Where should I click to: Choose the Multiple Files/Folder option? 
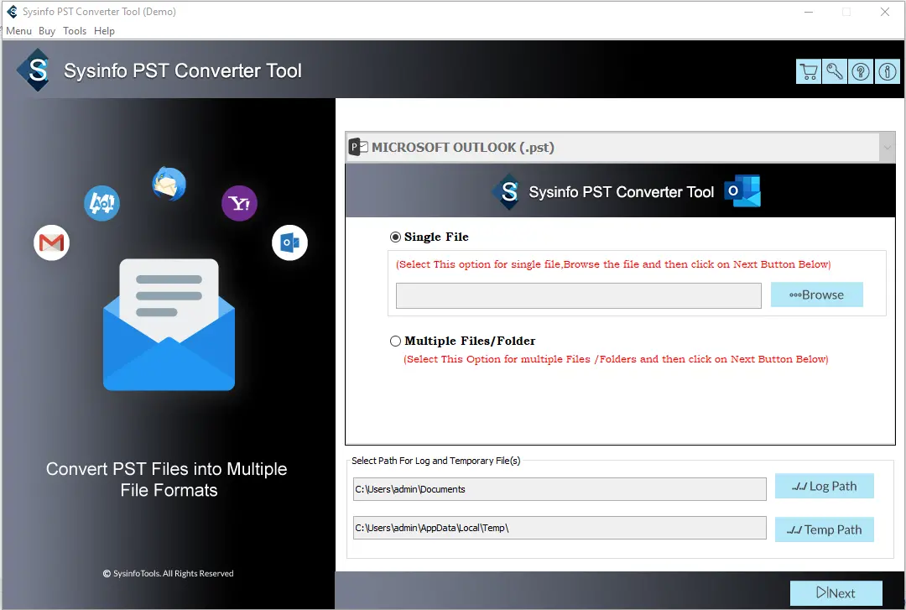pos(396,341)
